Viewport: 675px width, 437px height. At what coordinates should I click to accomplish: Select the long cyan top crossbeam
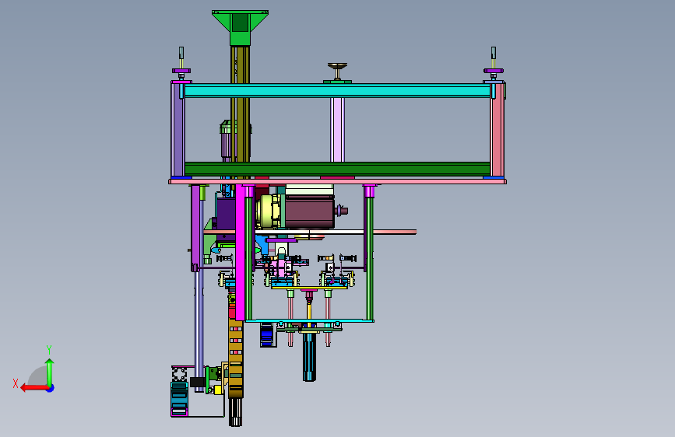(338, 91)
